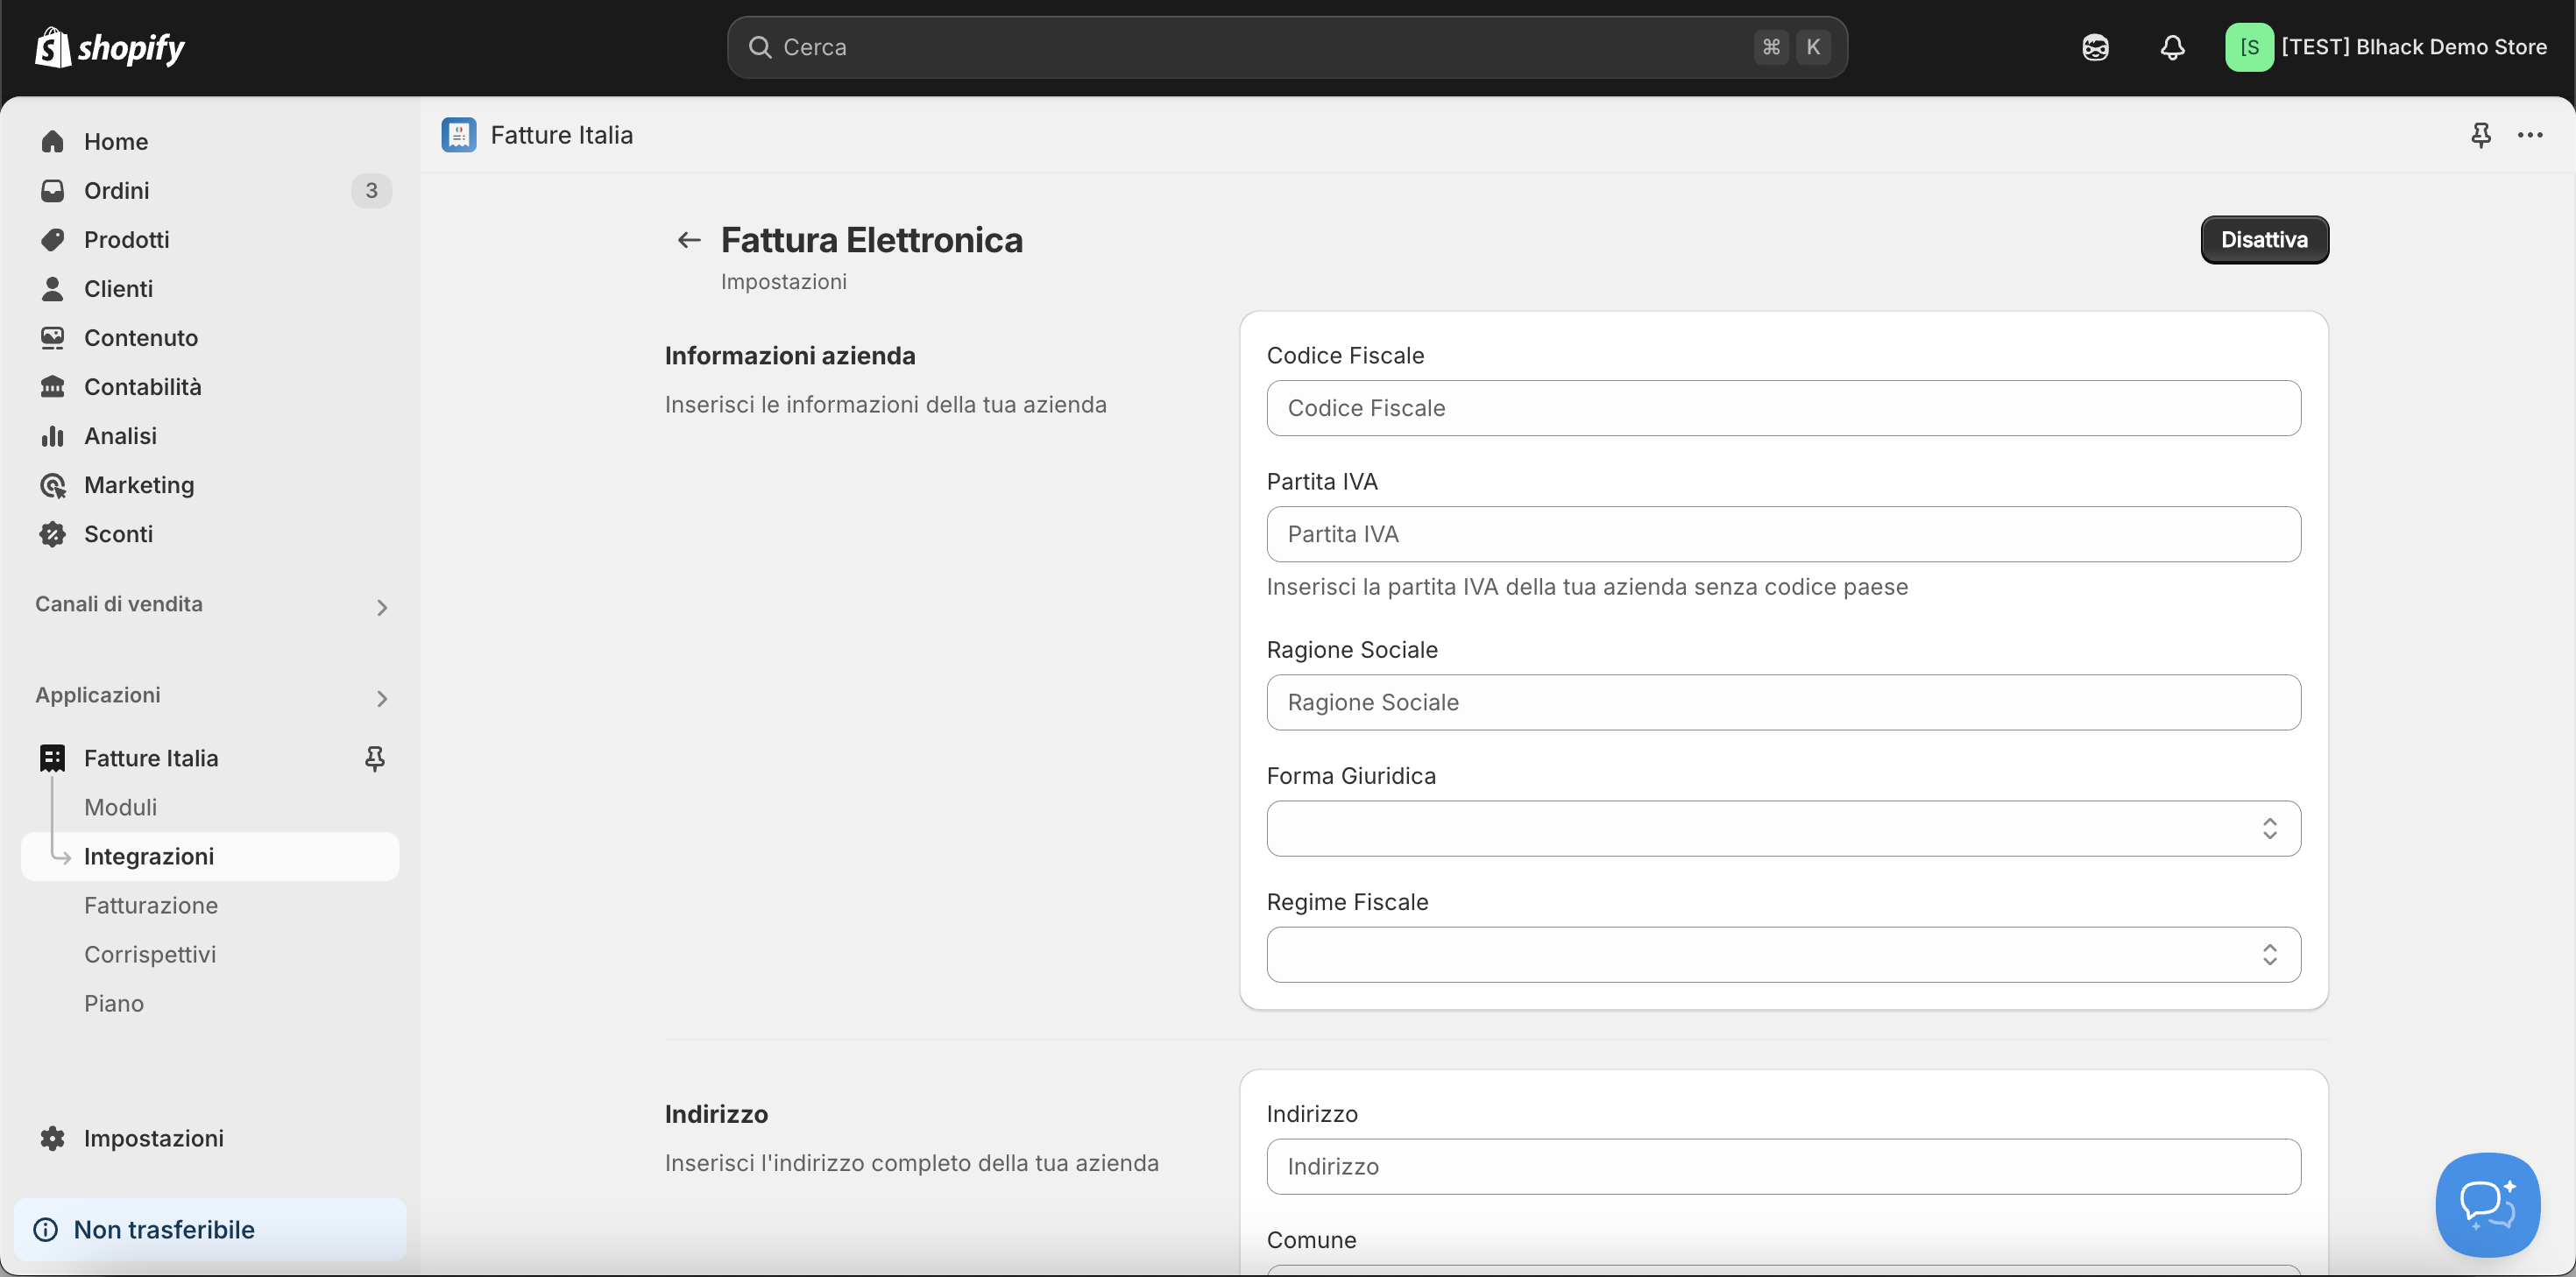Open Contenuto in the sidebar
This screenshot has height=1277, width=2576.
(210, 337)
